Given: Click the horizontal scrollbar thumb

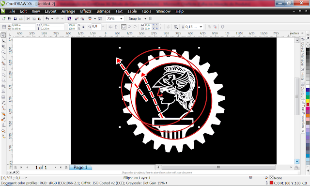Looking at the screenshot, I should [218, 167].
